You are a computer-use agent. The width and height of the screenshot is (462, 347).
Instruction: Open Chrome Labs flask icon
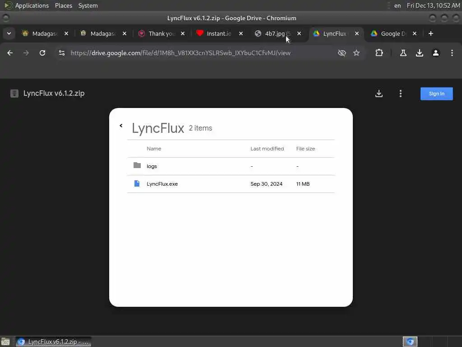[x=403, y=53]
